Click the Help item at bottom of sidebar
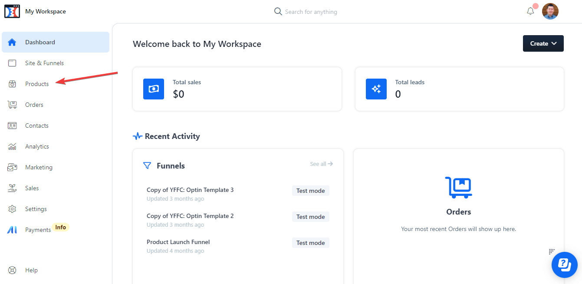 (x=31, y=270)
